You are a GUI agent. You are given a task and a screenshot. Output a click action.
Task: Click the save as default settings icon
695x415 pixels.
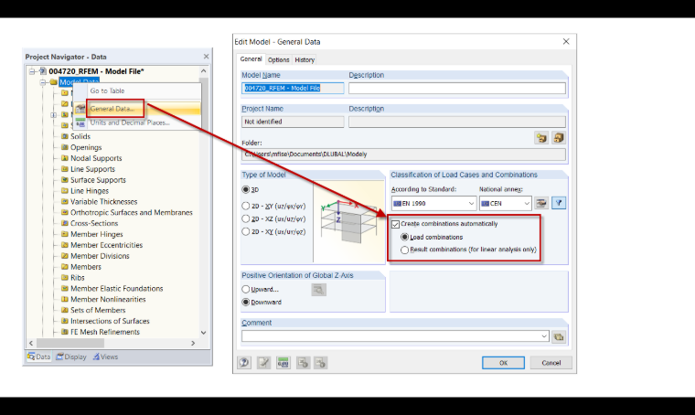pos(320,363)
